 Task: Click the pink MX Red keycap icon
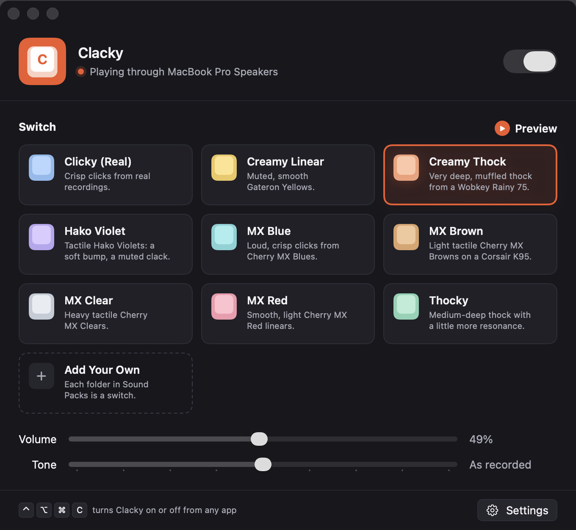pyautogui.click(x=224, y=306)
